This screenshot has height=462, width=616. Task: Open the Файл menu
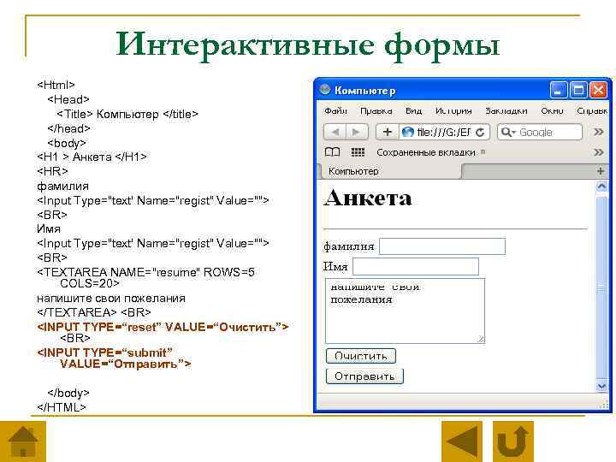335,110
